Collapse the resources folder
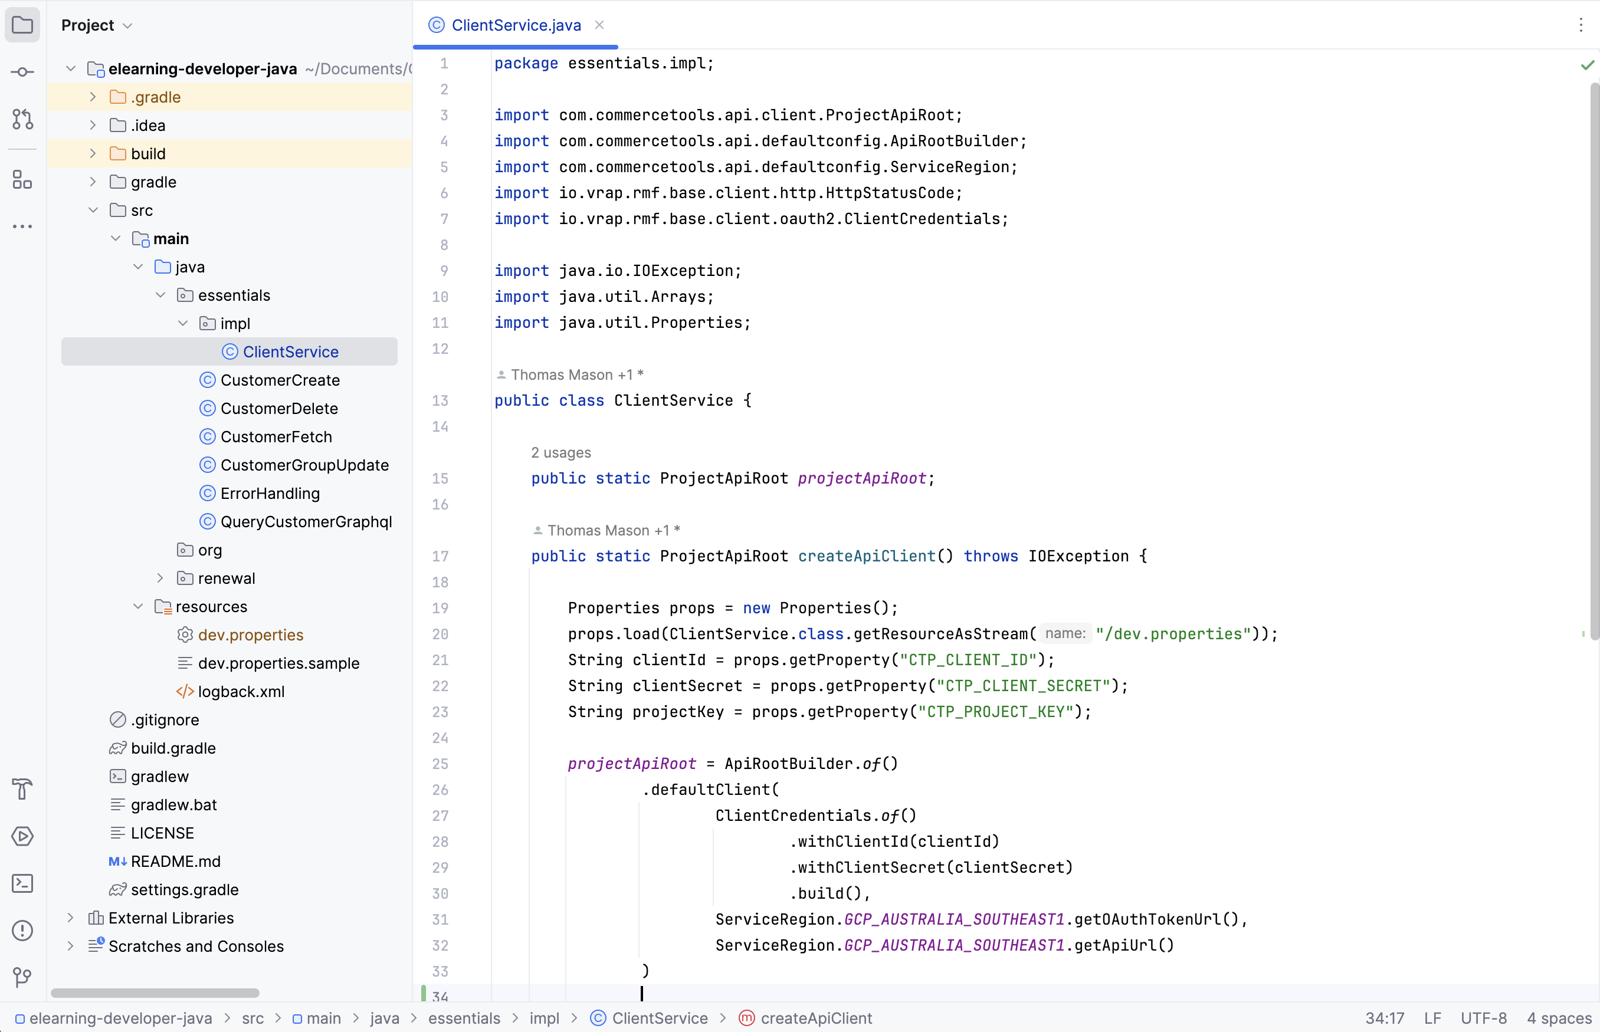This screenshot has height=1032, width=1600. point(138,606)
